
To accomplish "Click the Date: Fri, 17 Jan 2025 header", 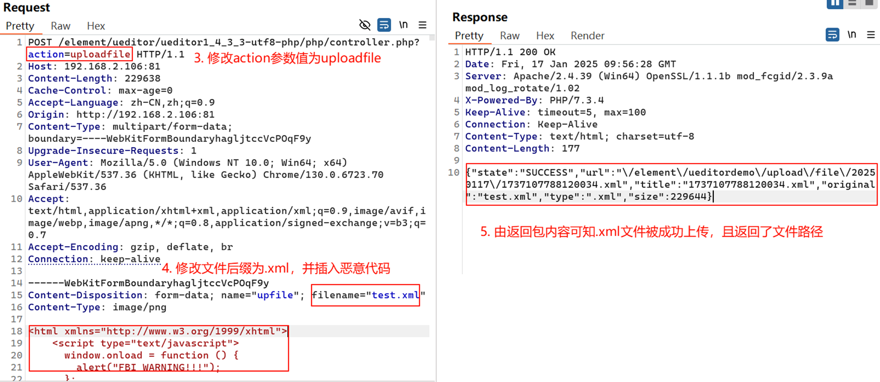I will point(571,64).
